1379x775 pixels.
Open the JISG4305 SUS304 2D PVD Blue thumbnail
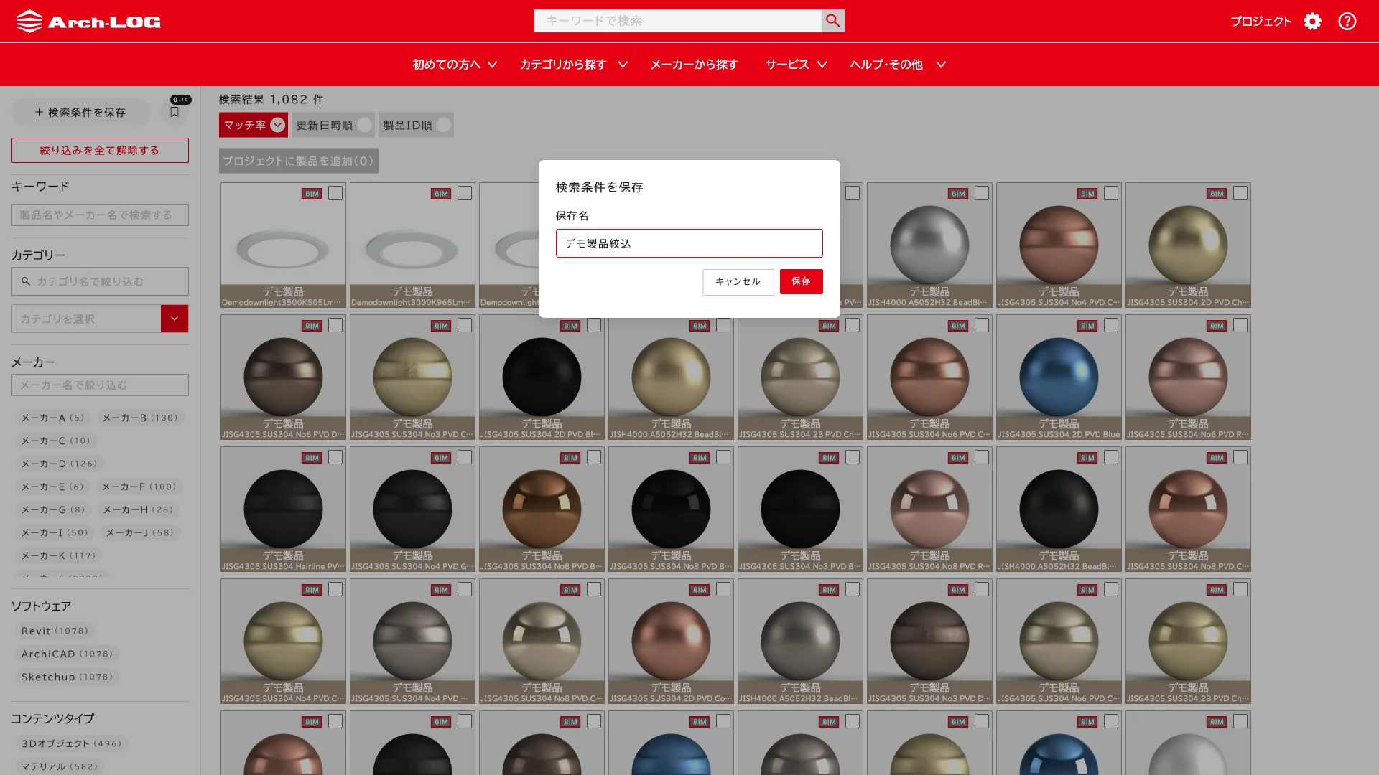pos(1059,377)
